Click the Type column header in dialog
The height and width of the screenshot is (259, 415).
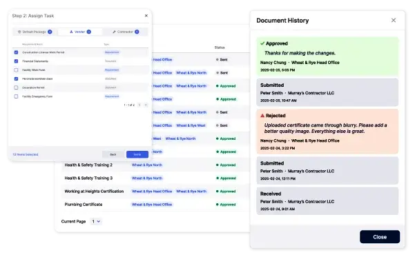(x=106, y=44)
